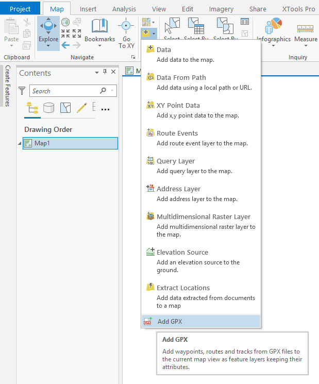Switch to the Analysis ribbon tab
Viewport: 319px width, 384px height.
(124, 9)
